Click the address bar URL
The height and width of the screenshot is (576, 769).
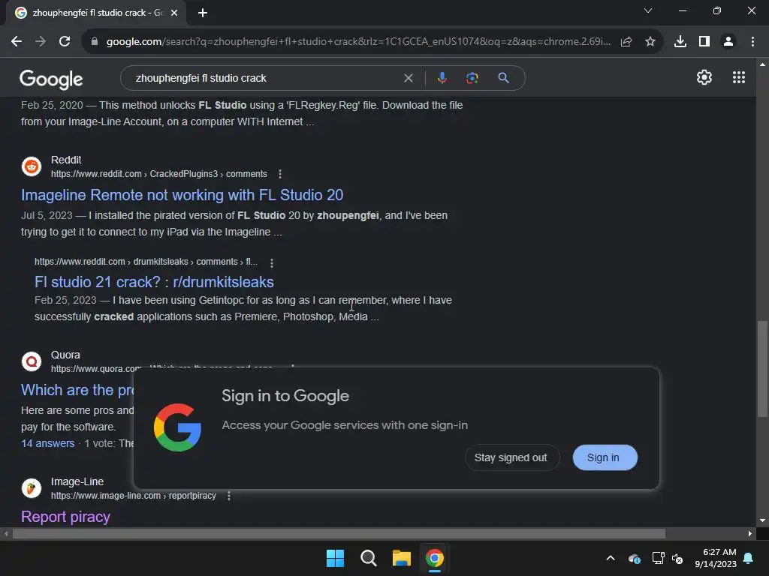pos(358,42)
